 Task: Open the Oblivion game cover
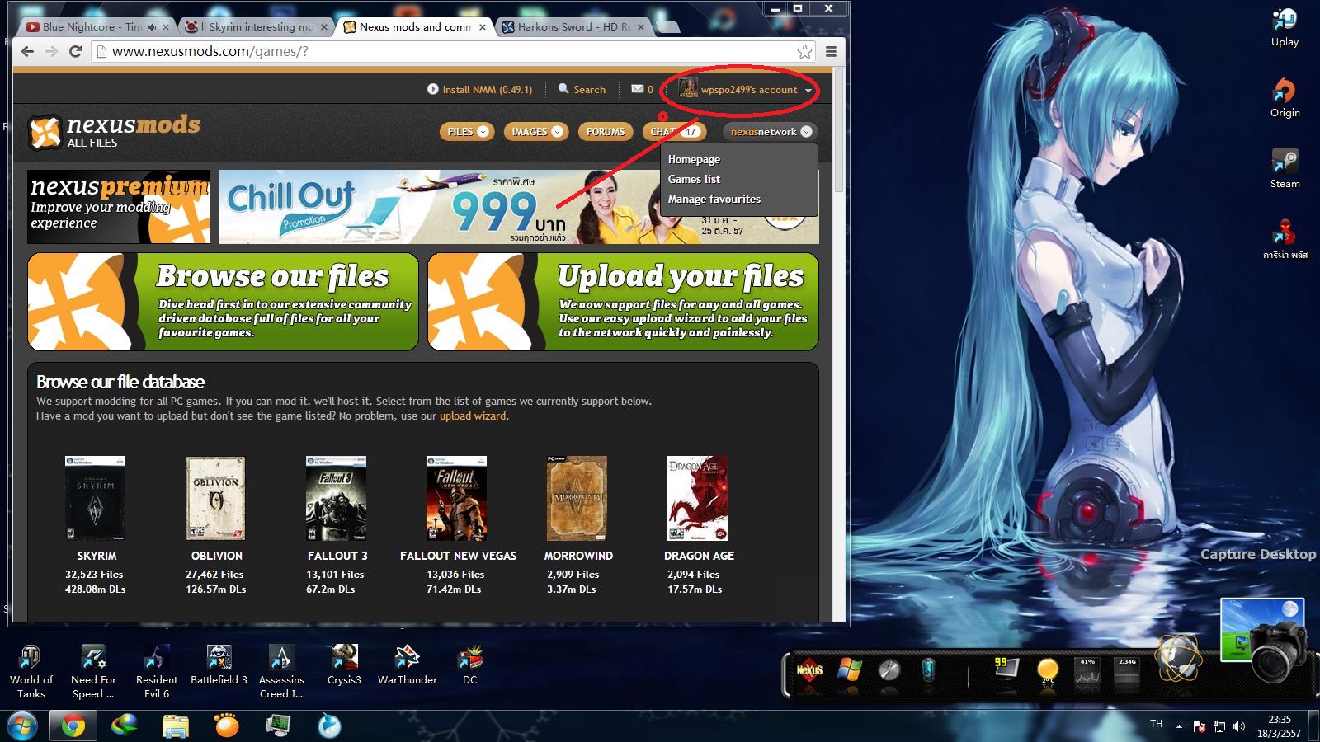(x=216, y=498)
